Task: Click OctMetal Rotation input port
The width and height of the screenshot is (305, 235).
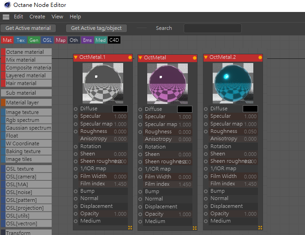Action: pyautogui.click(x=140, y=147)
